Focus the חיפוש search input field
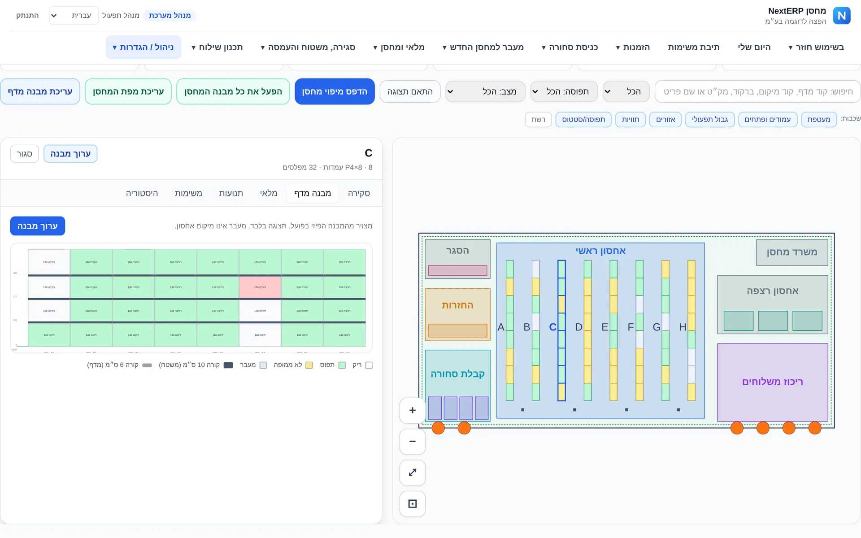 click(758, 91)
